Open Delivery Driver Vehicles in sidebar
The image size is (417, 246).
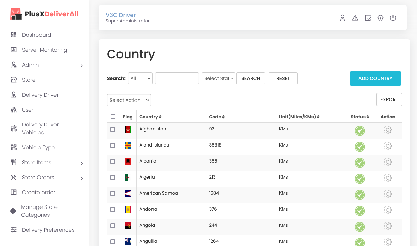[x=40, y=128]
